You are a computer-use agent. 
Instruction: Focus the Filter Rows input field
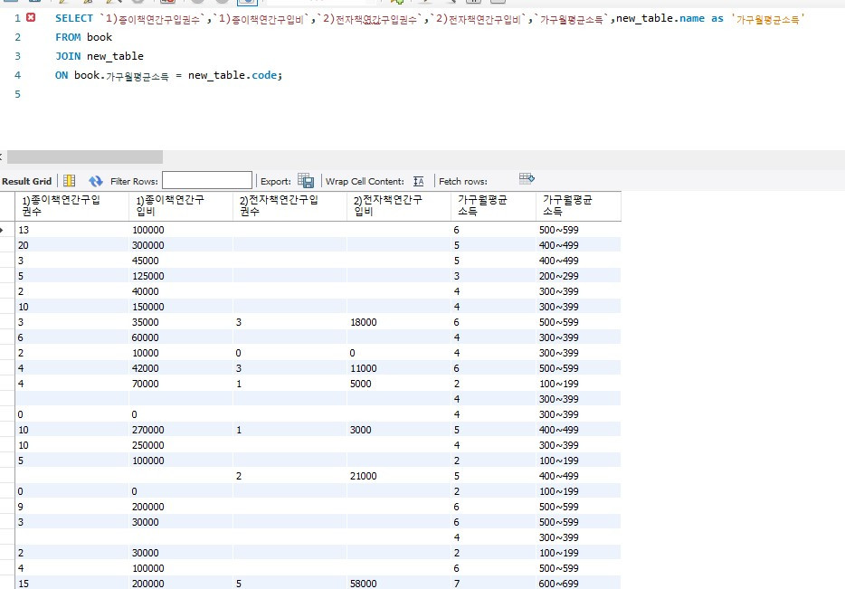207,181
